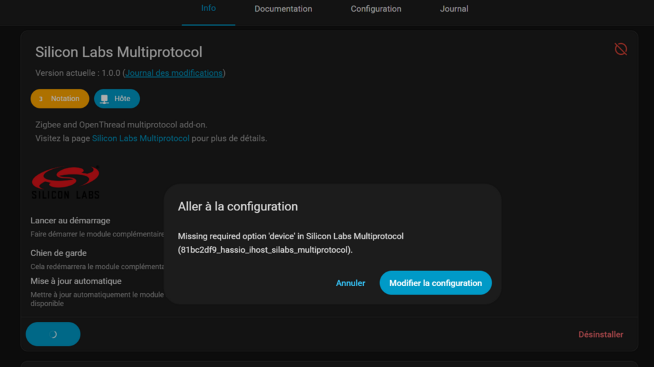
Task: Click the Silicon Labs logo image
Action: [x=65, y=182]
